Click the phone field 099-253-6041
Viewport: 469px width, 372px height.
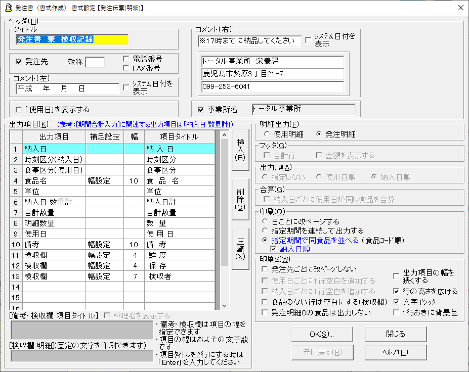(x=273, y=86)
